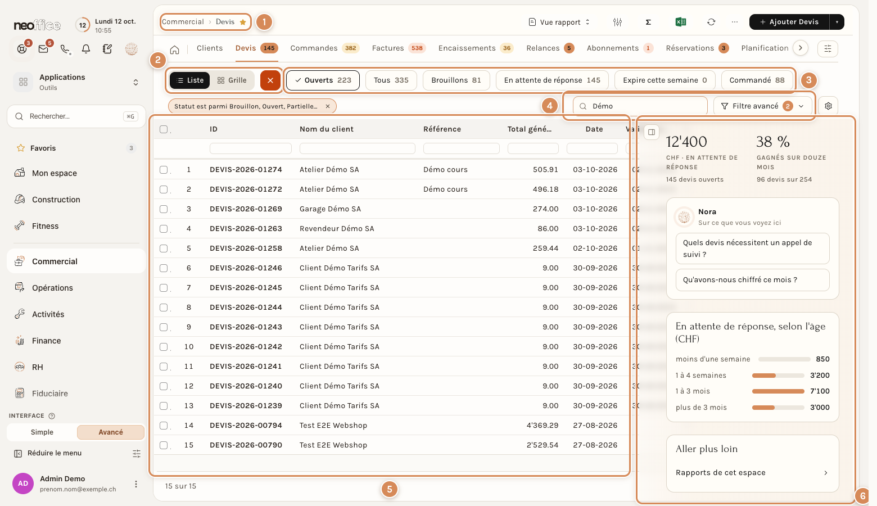This screenshot has width=877, height=506.
Task: Open settings gear beside Filtre avancé
Action: (828, 106)
